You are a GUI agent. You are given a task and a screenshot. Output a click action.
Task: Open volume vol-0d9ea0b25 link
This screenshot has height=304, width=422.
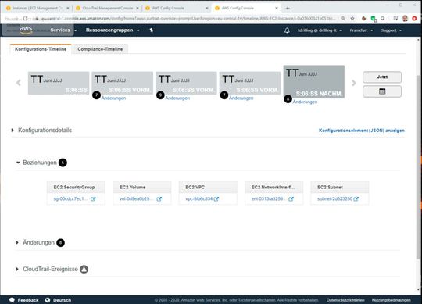pyautogui.click(x=137, y=198)
